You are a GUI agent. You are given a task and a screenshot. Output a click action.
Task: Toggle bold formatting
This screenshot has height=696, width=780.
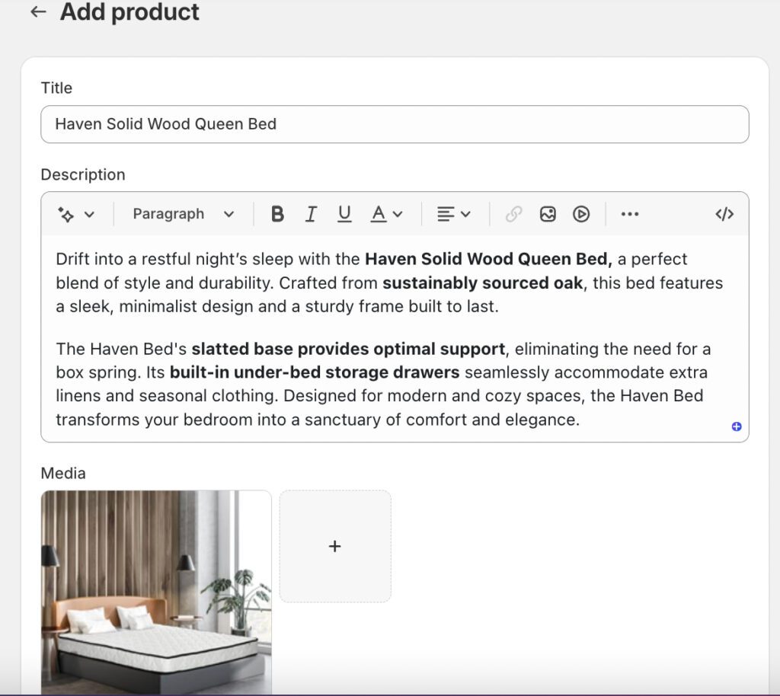click(277, 215)
